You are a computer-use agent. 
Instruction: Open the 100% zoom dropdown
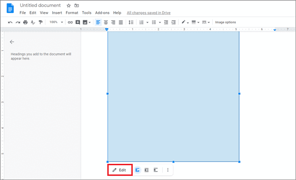(56, 22)
